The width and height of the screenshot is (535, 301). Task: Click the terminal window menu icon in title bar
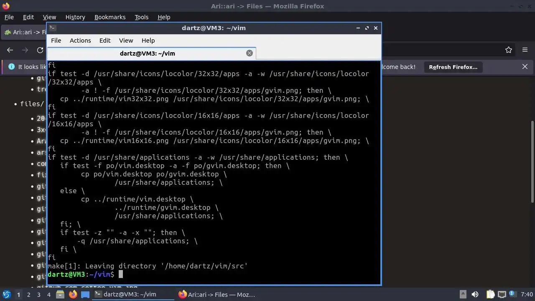[52, 28]
